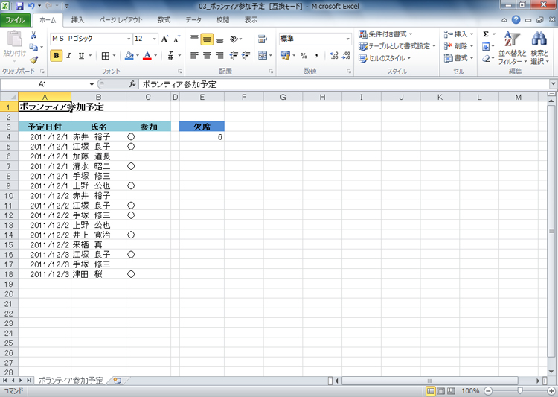Switch to the データ tab
Image resolution: width=558 pixels, height=397 pixels.
coord(193,20)
